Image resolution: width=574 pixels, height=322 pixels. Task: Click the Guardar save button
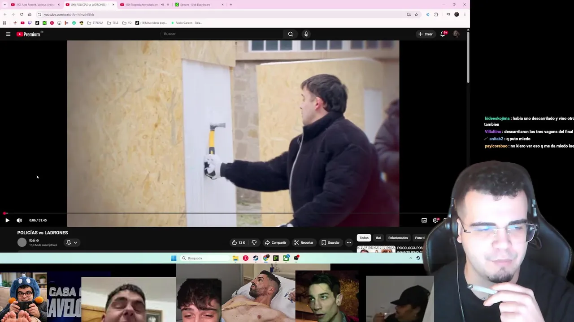(x=330, y=242)
